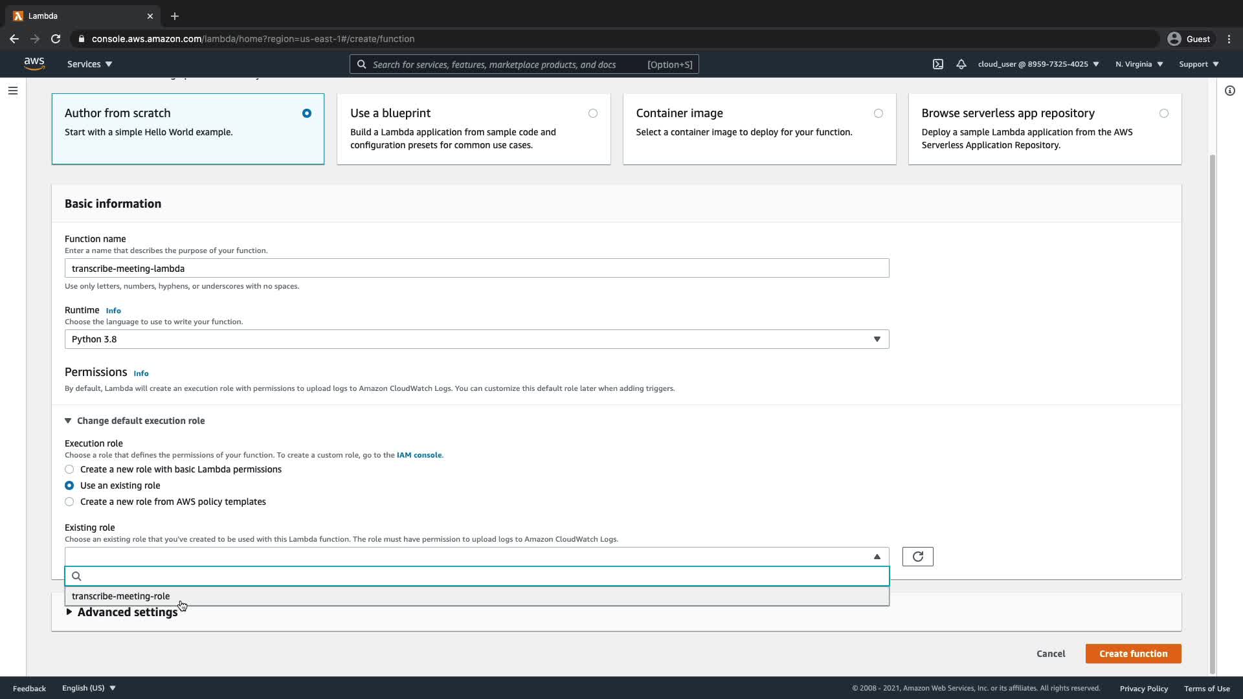1243x699 pixels.
Task: Open the IAM console link
Action: pos(419,455)
